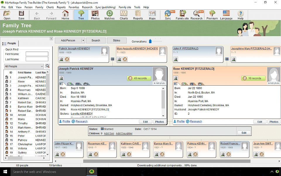Click the Premium toolbar icon

coord(212,15)
